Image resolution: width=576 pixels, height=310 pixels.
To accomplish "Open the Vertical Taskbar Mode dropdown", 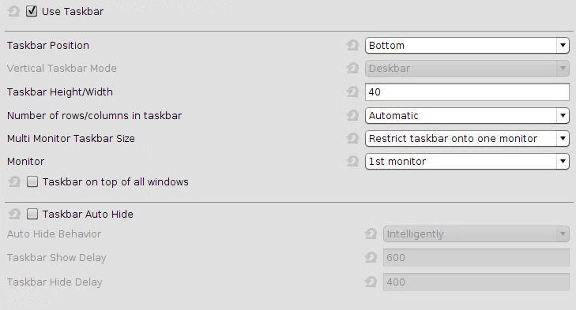I will tap(467, 69).
